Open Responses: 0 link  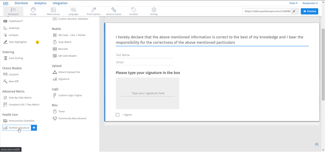310,3
